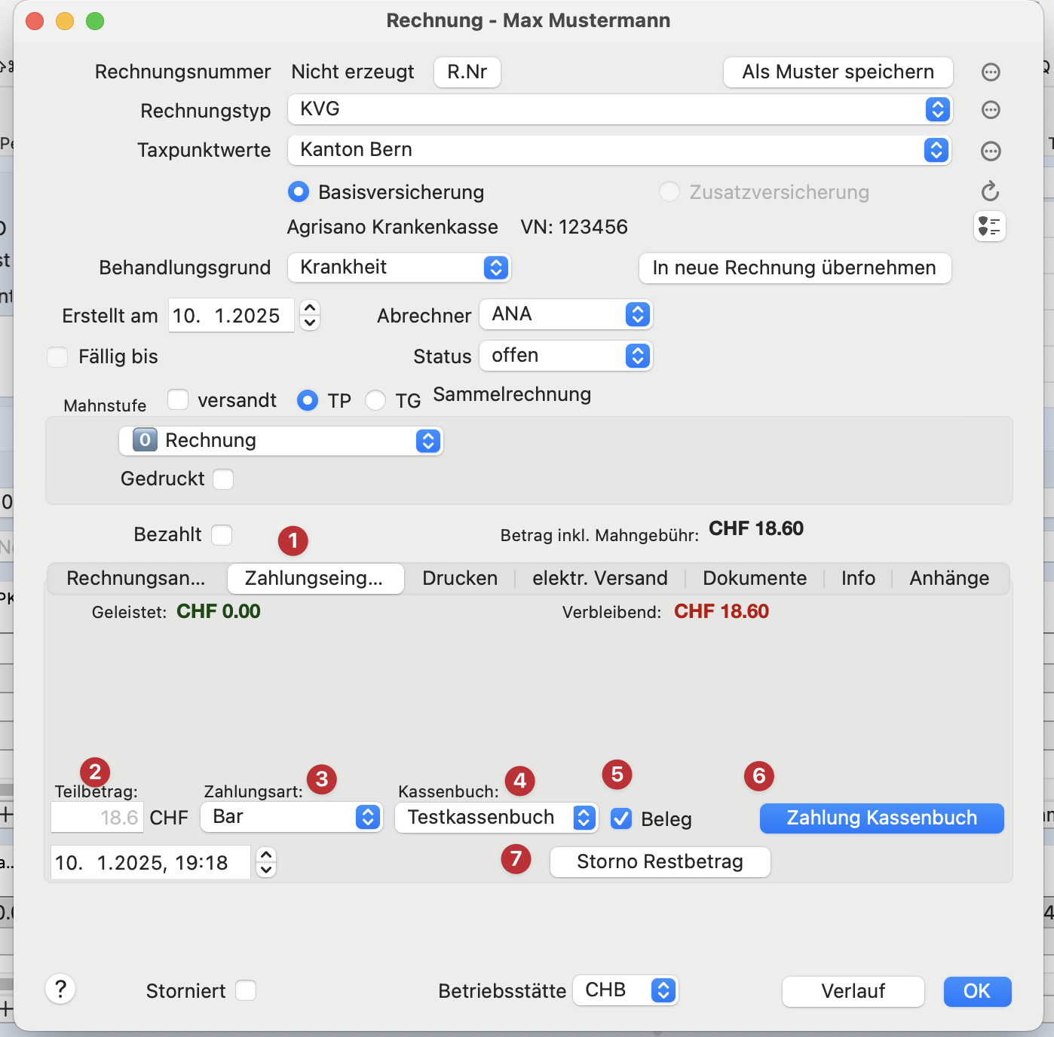Image resolution: width=1054 pixels, height=1037 pixels.
Task: Open the Zahlungsart Bar dropdown
Action: [292, 817]
